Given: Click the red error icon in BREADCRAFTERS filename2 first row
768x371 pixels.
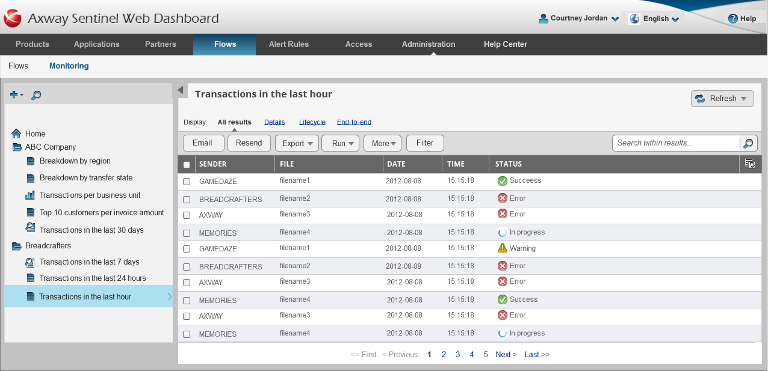Looking at the screenshot, I should pyautogui.click(x=503, y=198).
